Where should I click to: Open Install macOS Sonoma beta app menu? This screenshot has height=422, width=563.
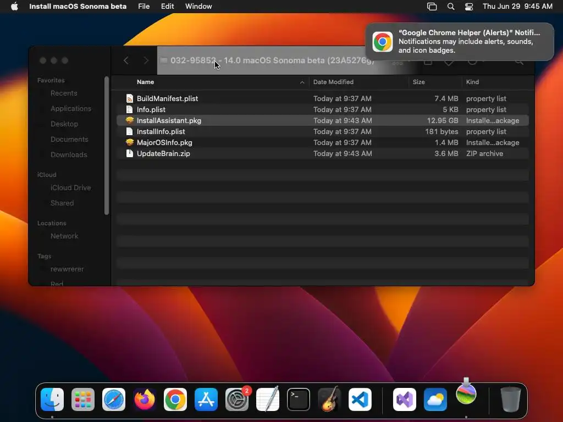[x=78, y=7]
